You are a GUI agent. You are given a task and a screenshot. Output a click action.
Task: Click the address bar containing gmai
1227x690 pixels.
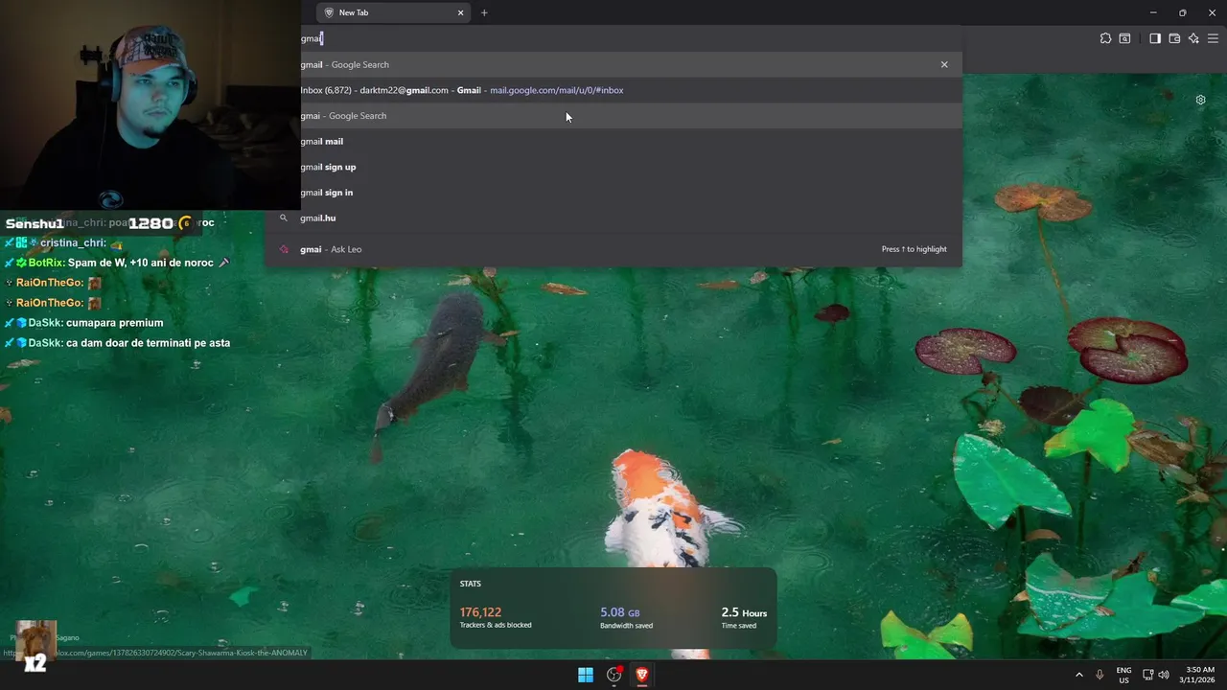point(633,38)
